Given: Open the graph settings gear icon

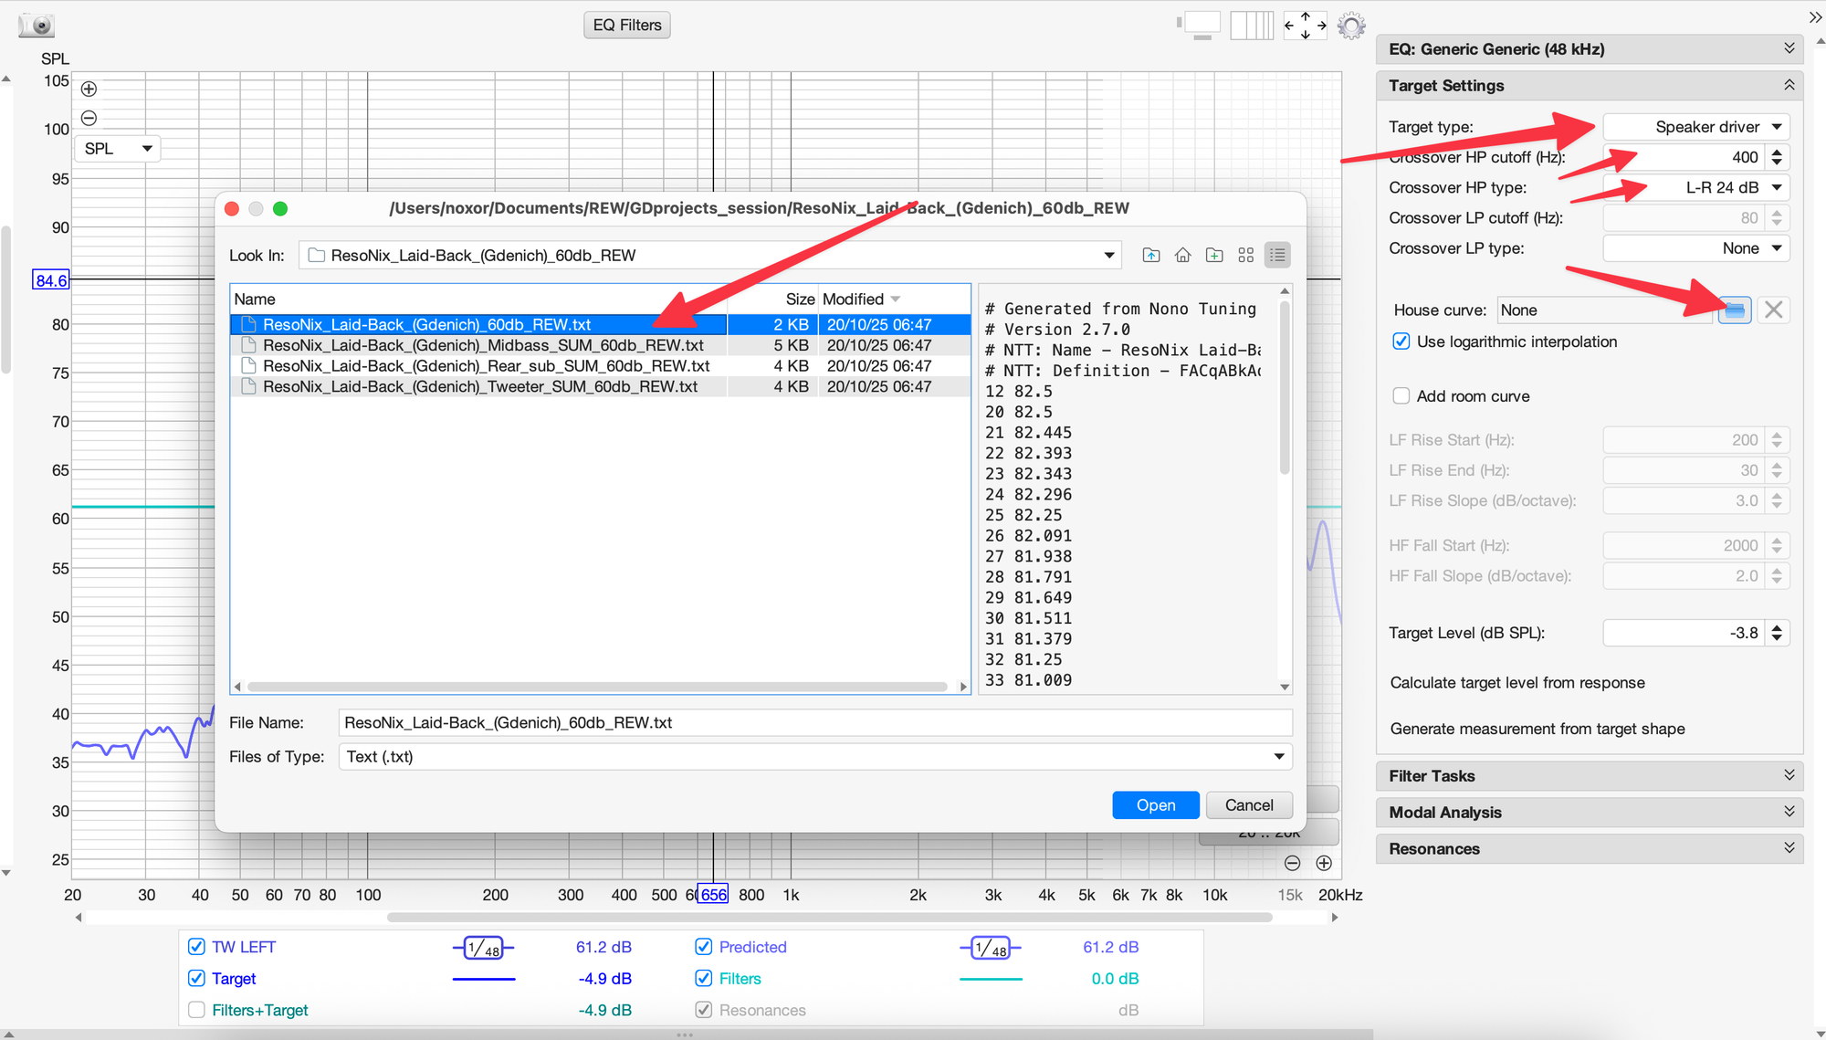Looking at the screenshot, I should (x=1351, y=26).
